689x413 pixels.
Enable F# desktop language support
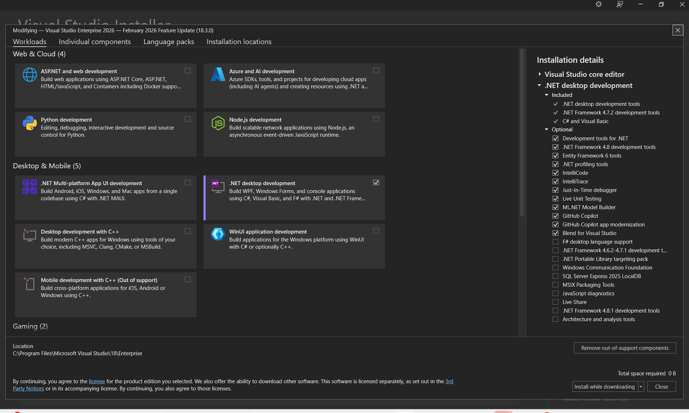(x=555, y=241)
